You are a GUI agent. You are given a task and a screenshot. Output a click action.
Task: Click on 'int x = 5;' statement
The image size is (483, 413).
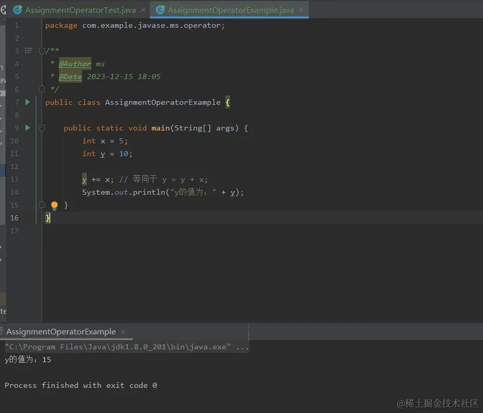point(105,141)
